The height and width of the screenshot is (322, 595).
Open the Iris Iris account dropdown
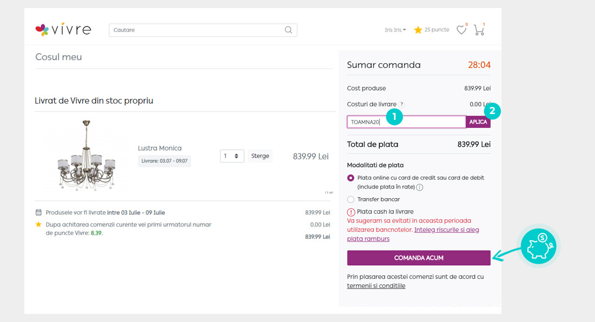(x=395, y=30)
